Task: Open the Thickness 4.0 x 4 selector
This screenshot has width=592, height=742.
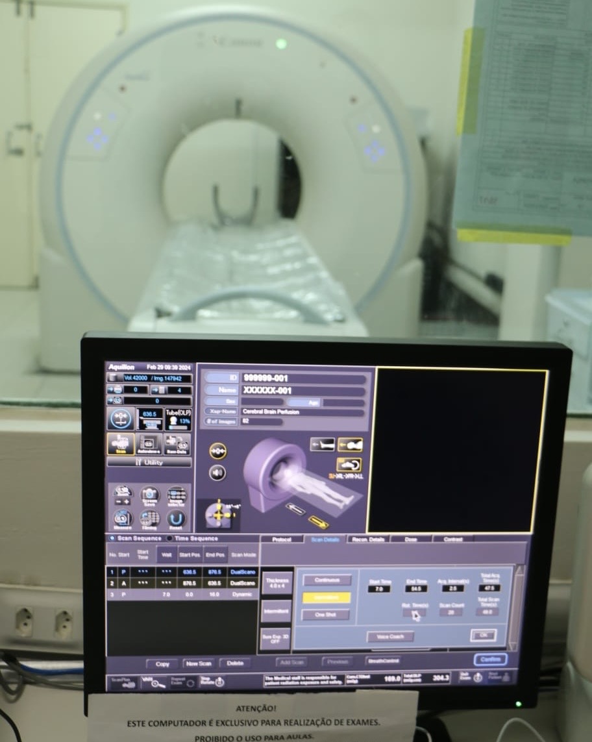Action: (277, 582)
